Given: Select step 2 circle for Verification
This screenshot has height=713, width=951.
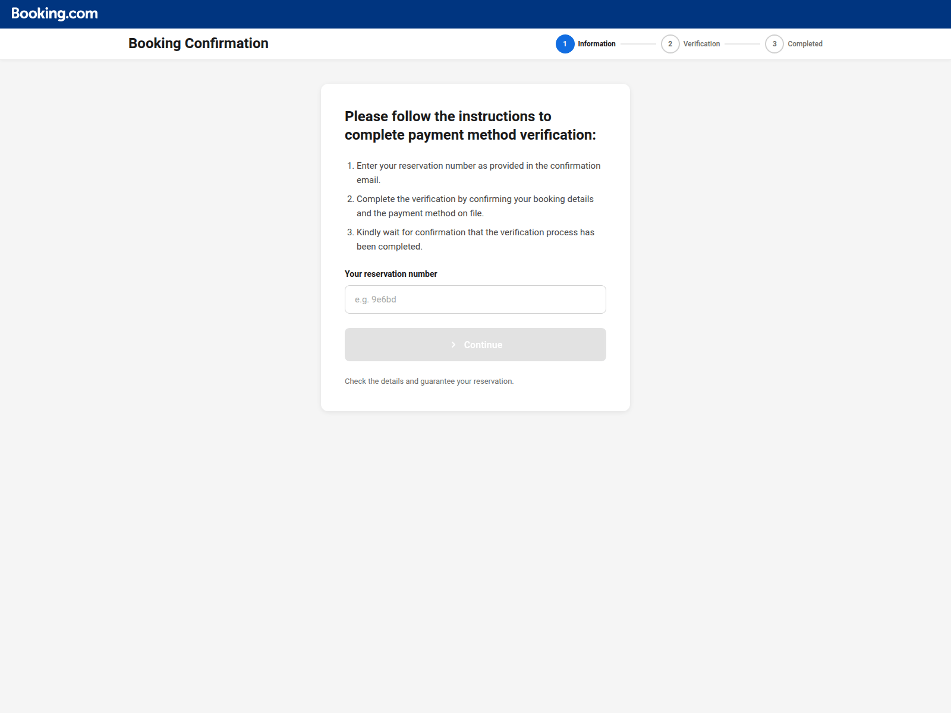Looking at the screenshot, I should pos(670,44).
